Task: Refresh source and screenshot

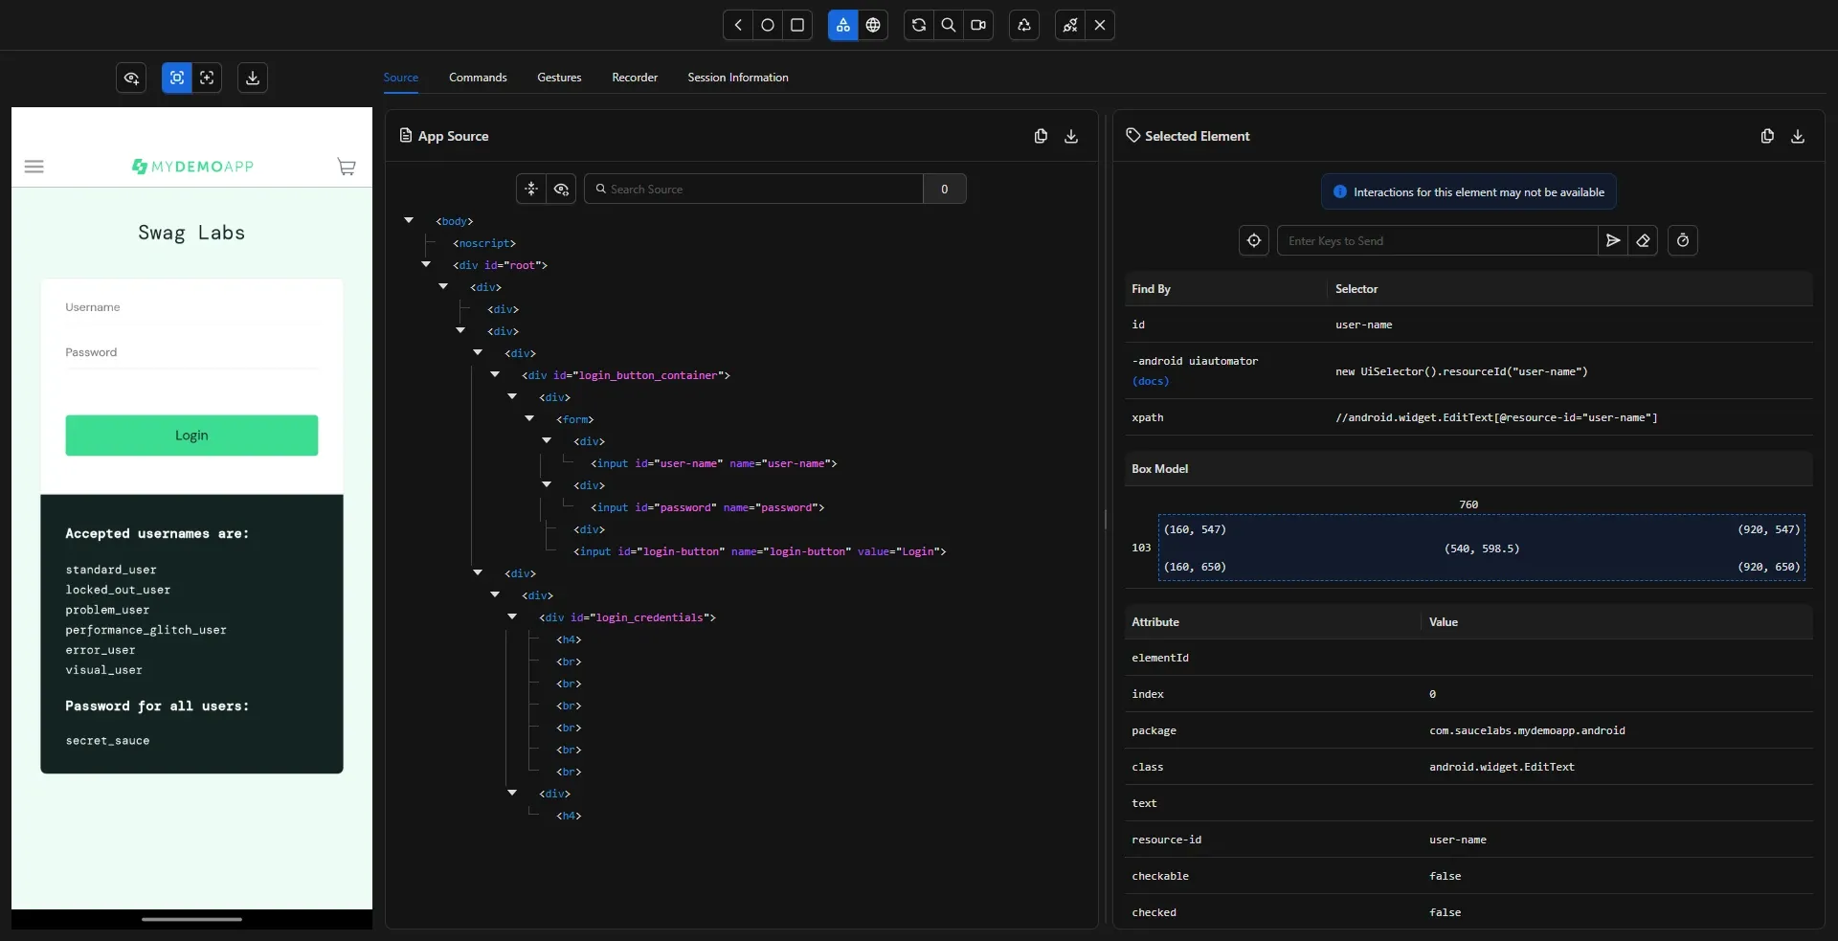Action: pyautogui.click(x=919, y=25)
